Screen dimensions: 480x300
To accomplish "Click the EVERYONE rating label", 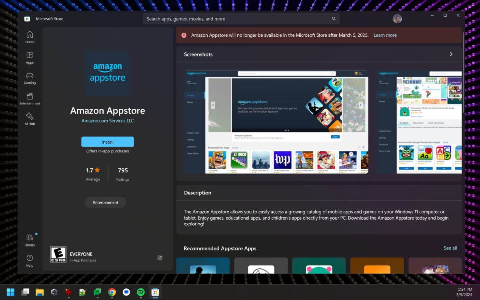I will (x=81, y=254).
